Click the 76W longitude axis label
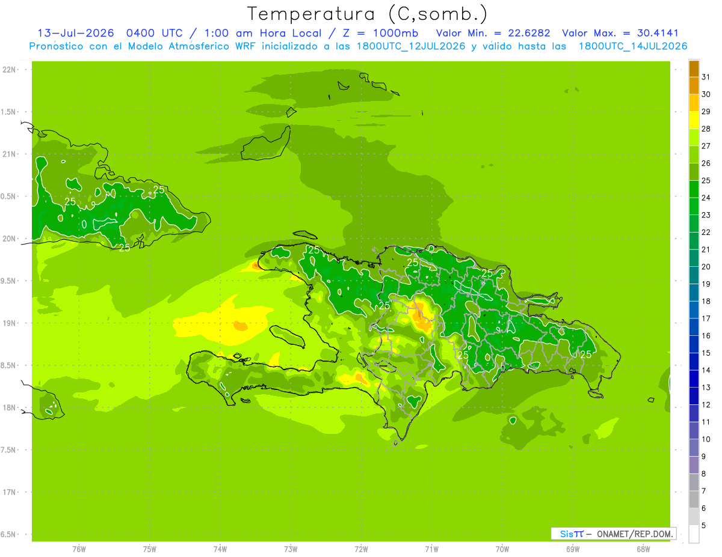 pyautogui.click(x=79, y=549)
